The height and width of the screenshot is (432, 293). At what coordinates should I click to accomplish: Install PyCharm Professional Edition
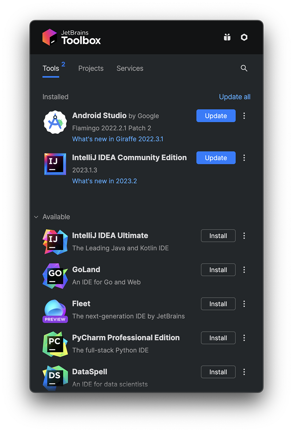[x=218, y=338]
